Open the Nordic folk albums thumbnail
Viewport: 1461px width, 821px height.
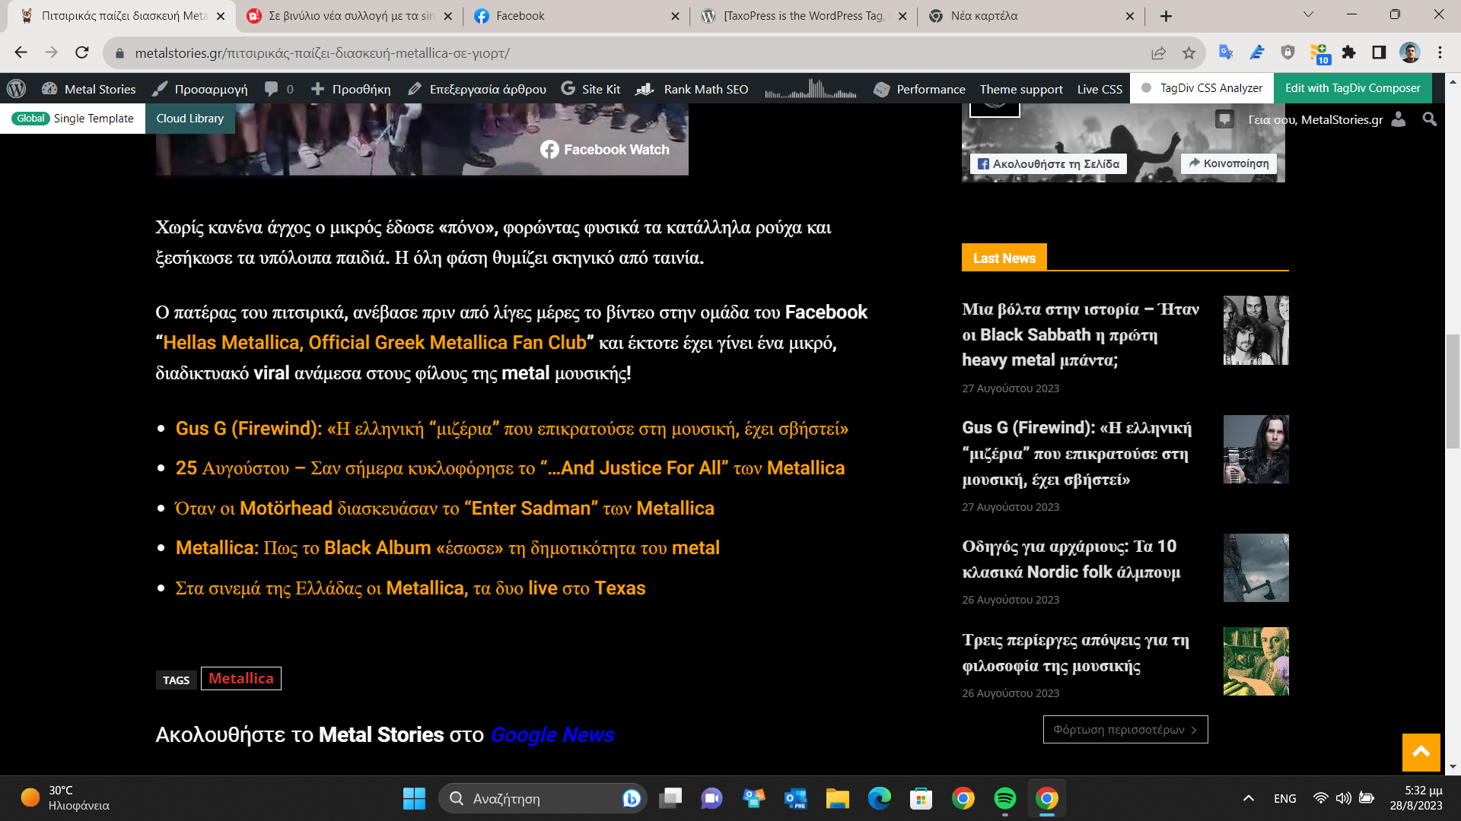click(1256, 568)
